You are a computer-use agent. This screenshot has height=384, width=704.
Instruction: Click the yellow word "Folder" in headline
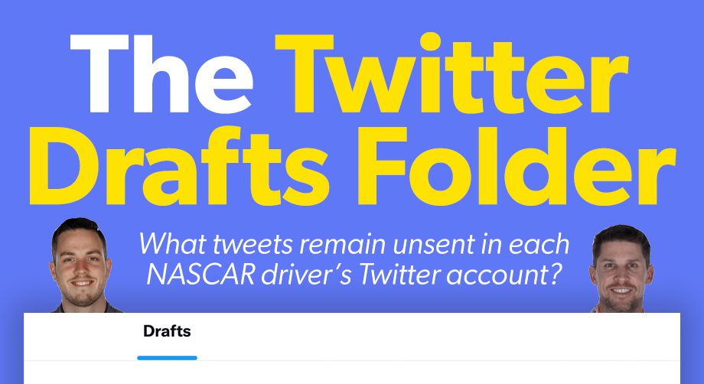[517, 166]
